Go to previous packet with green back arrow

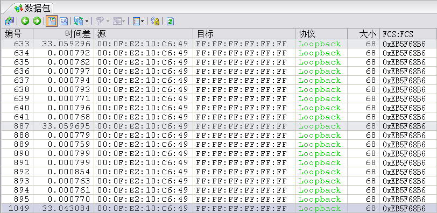[x=25, y=21]
